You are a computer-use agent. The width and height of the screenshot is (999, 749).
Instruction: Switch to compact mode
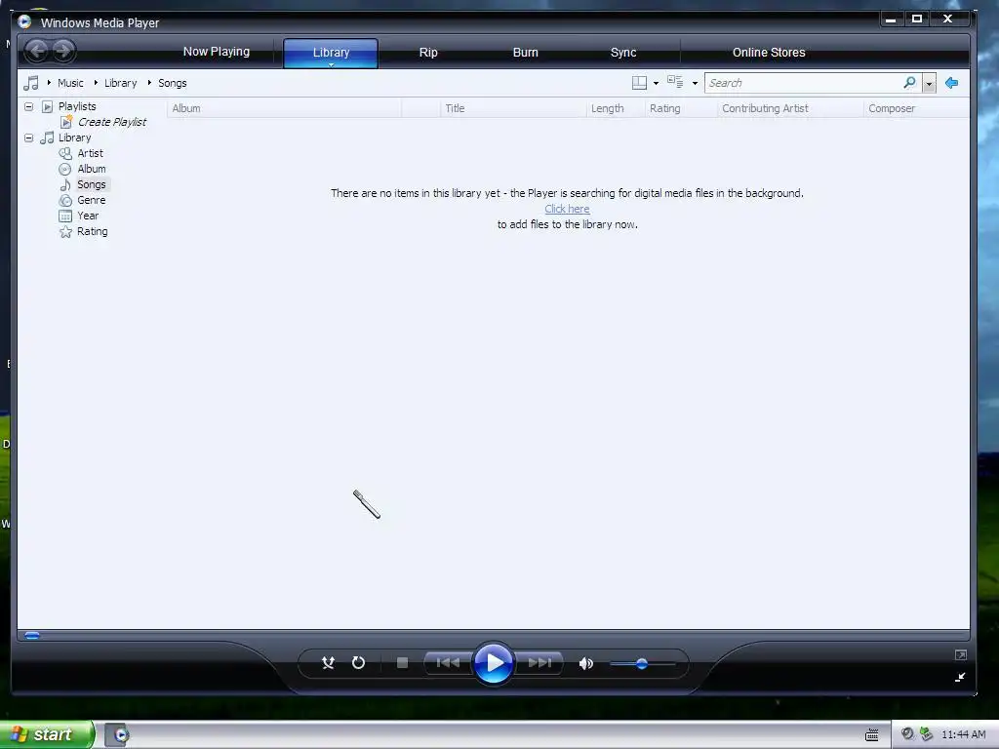[960, 677]
